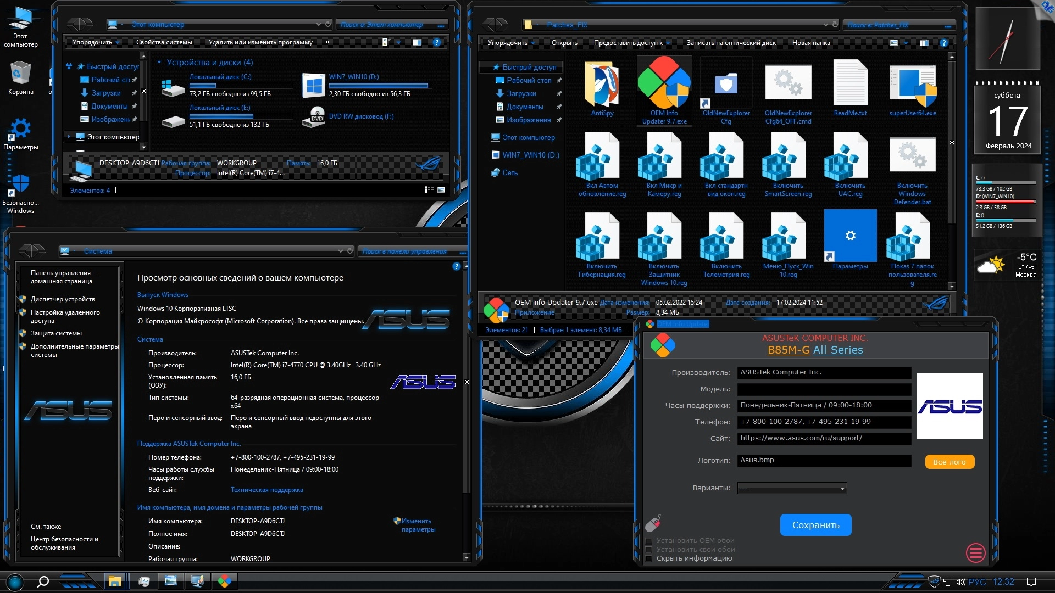Check the Установить свои обои checkbox
Viewport: 1055px width, 593px height.
[649, 550]
